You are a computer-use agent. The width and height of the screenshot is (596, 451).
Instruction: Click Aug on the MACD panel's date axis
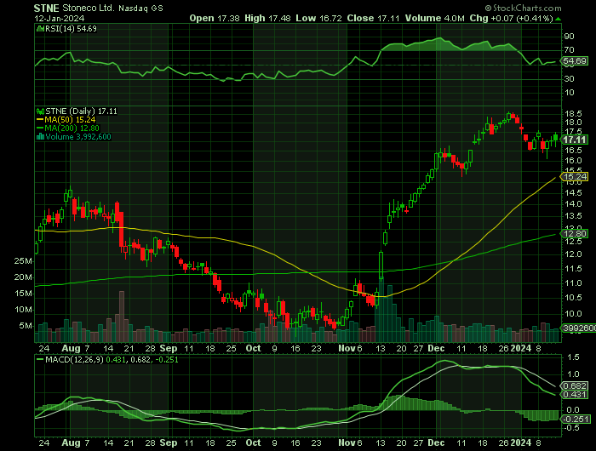[x=71, y=443]
